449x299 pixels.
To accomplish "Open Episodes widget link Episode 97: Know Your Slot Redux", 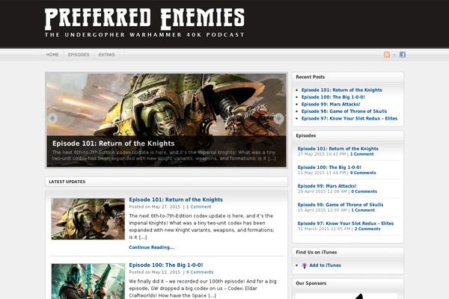I will click(346, 224).
